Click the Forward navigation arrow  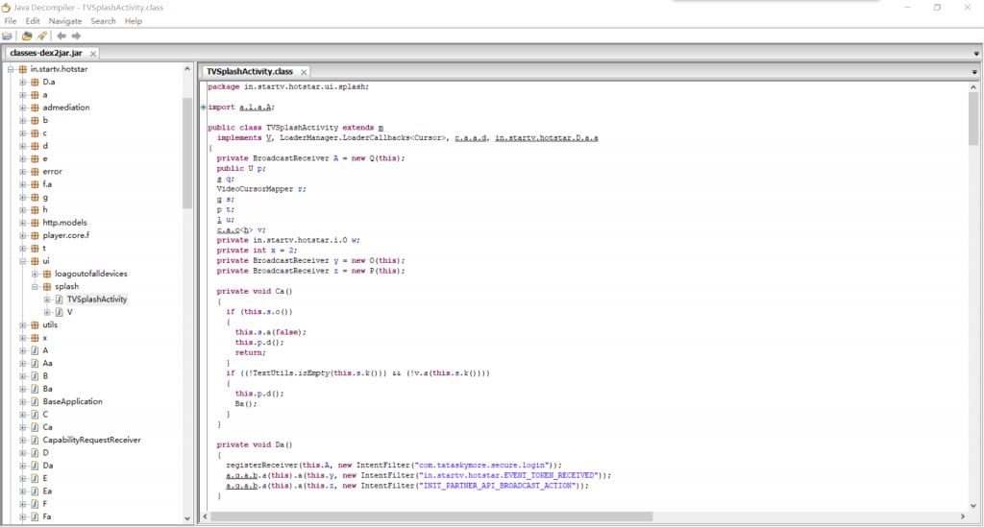point(76,36)
